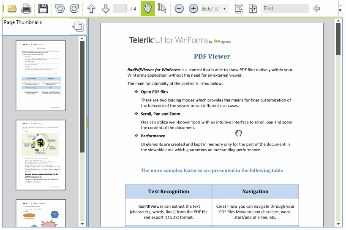The image size is (346, 230).
Task: Click the thumbnails scrollbar down arrow
Action: [x=82, y=224]
